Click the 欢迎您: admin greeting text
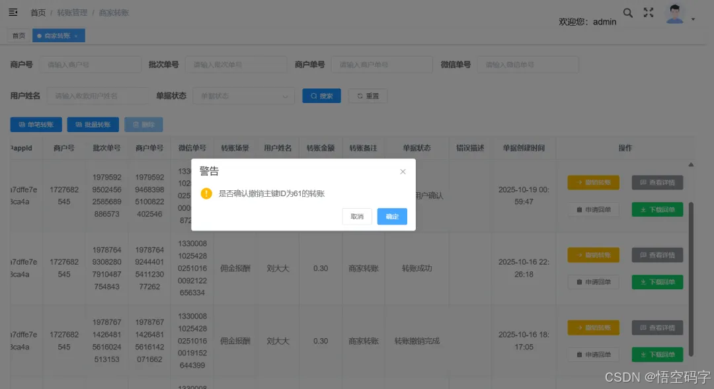This screenshot has height=389, width=714. 588,22
